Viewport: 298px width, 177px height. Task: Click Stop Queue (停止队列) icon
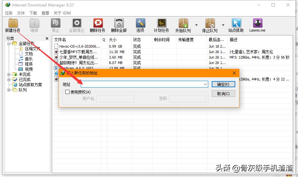coord(210,23)
